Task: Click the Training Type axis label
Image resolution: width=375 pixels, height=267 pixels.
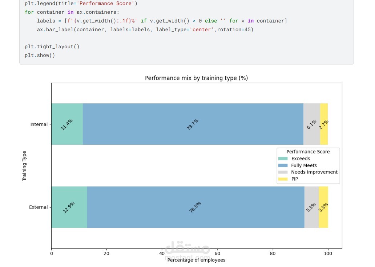Action: pyautogui.click(x=24, y=166)
